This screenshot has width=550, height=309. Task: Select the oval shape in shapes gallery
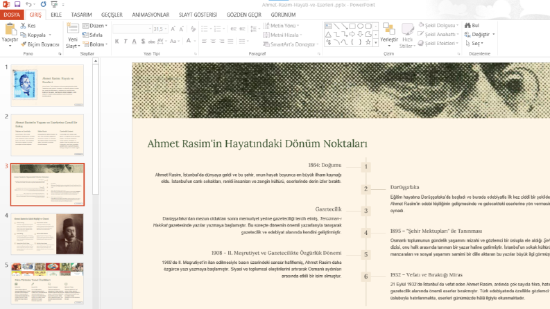pyautogui.click(x=360, y=26)
